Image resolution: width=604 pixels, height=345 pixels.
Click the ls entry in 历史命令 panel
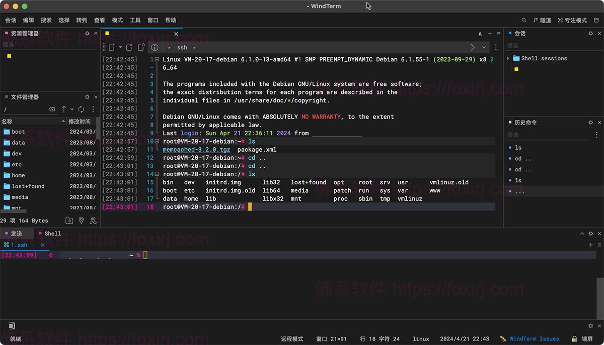coord(518,147)
